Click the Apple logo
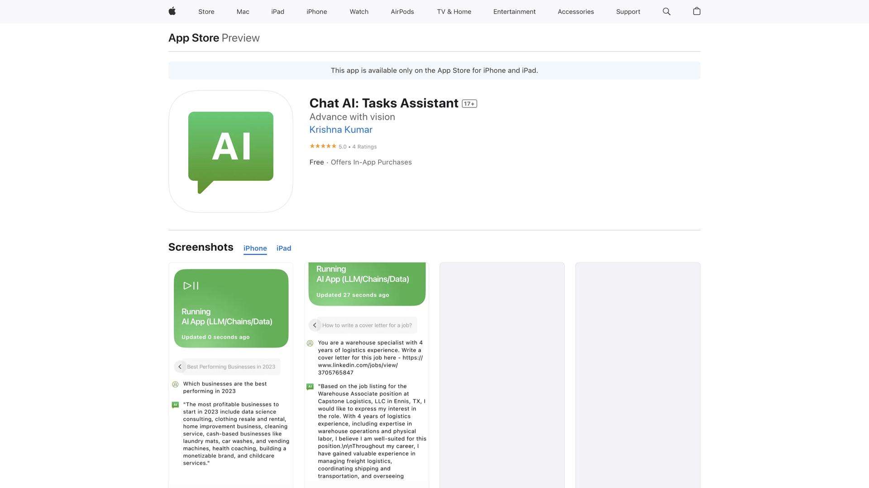 pyautogui.click(x=172, y=11)
